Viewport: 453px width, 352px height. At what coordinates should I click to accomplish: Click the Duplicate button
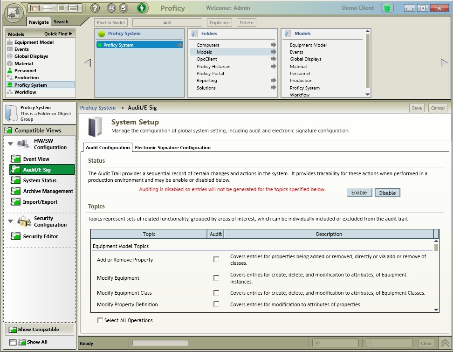pos(220,22)
